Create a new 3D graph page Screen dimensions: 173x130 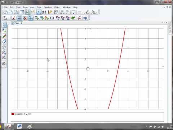click(x=16, y=12)
